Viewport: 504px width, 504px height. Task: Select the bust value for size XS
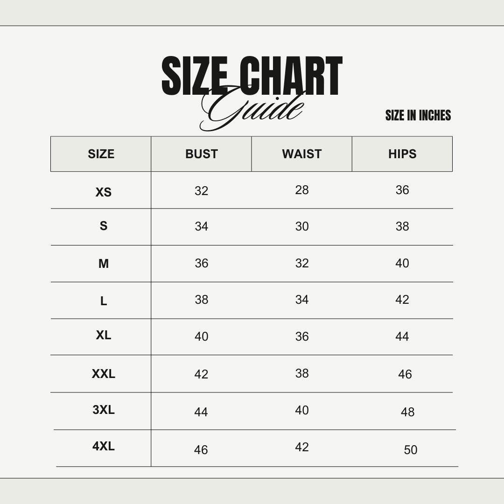point(202,191)
